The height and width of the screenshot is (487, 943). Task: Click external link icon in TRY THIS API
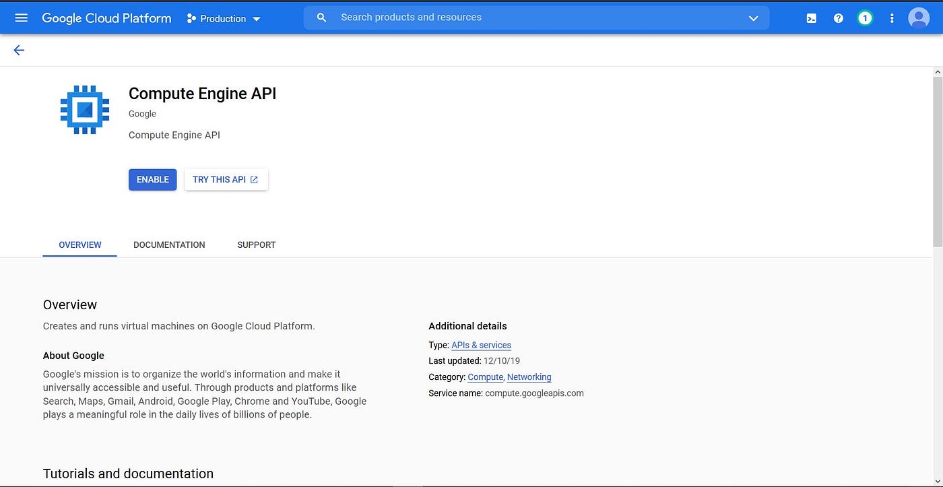tap(255, 180)
